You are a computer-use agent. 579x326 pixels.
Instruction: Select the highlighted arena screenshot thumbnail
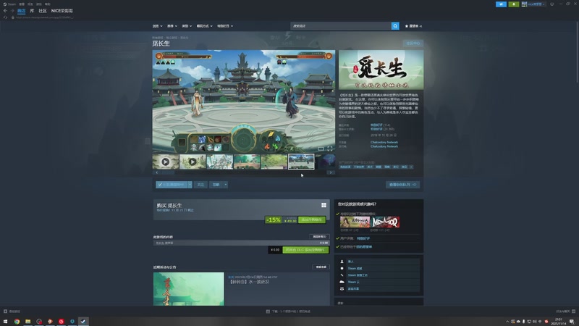point(301,162)
